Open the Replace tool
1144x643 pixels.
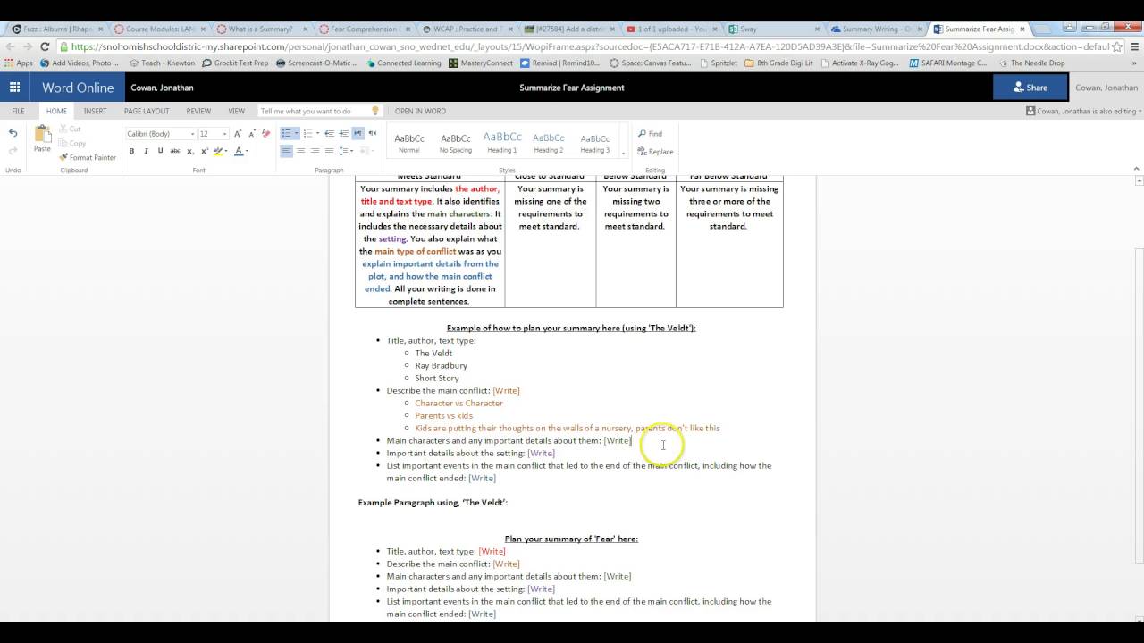tap(655, 152)
